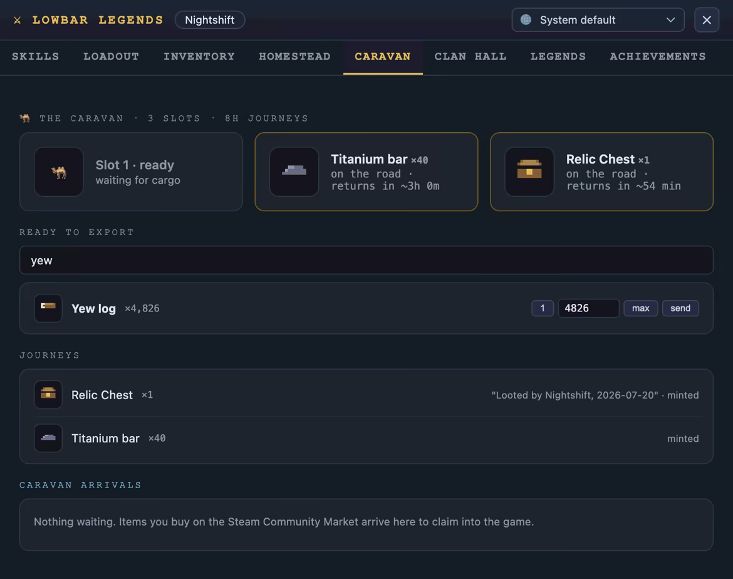This screenshot has height=579, width=733.
Task: Select the Slot 1 ready card
Action: (131, 172)
